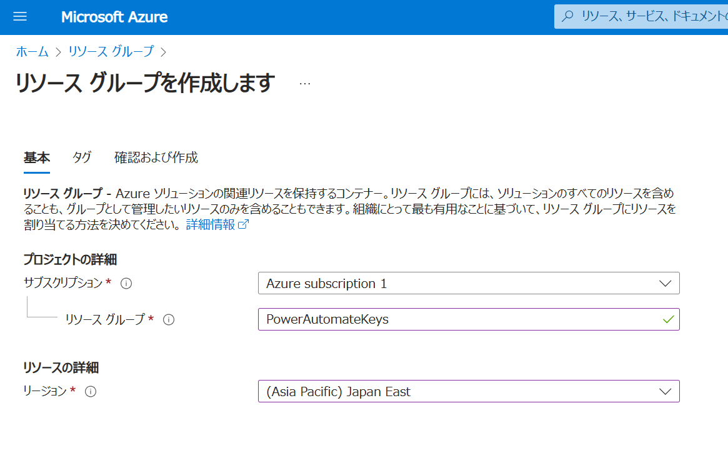
Task: Click the external link icon after 詳細情報
Action: coord(243,225)
